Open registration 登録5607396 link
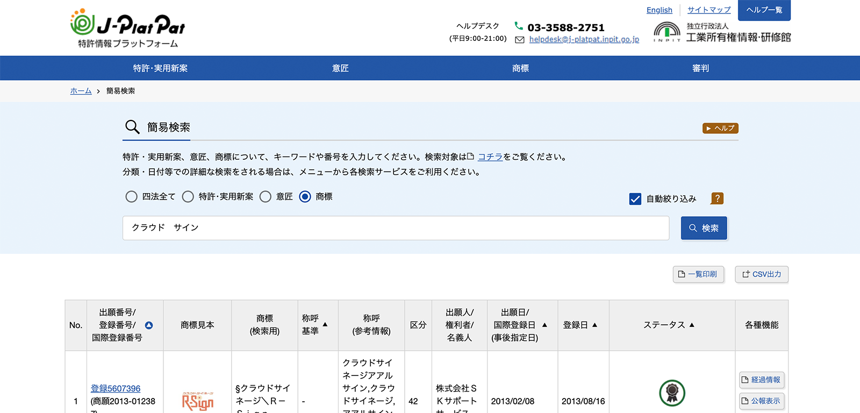This screenshot has height=413, width=860. click(x=116, y=388)
